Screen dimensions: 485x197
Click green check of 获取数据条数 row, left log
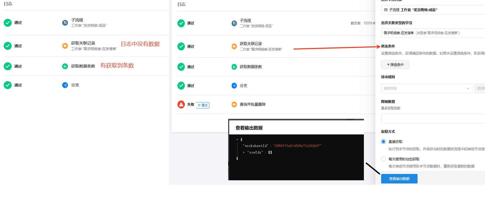(8, 66)
